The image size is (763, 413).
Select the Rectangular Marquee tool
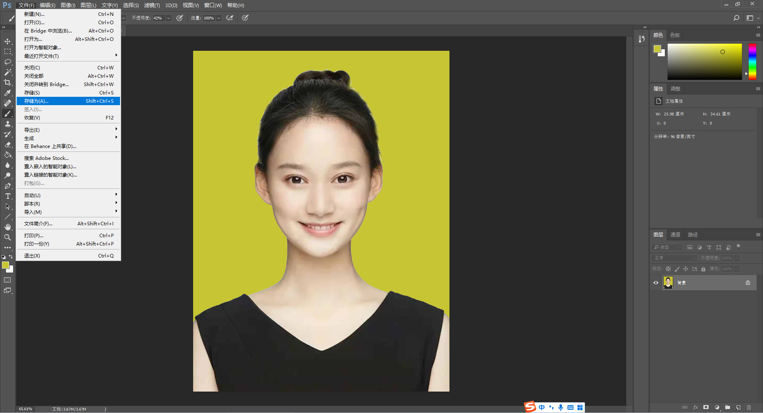(8, 52)
